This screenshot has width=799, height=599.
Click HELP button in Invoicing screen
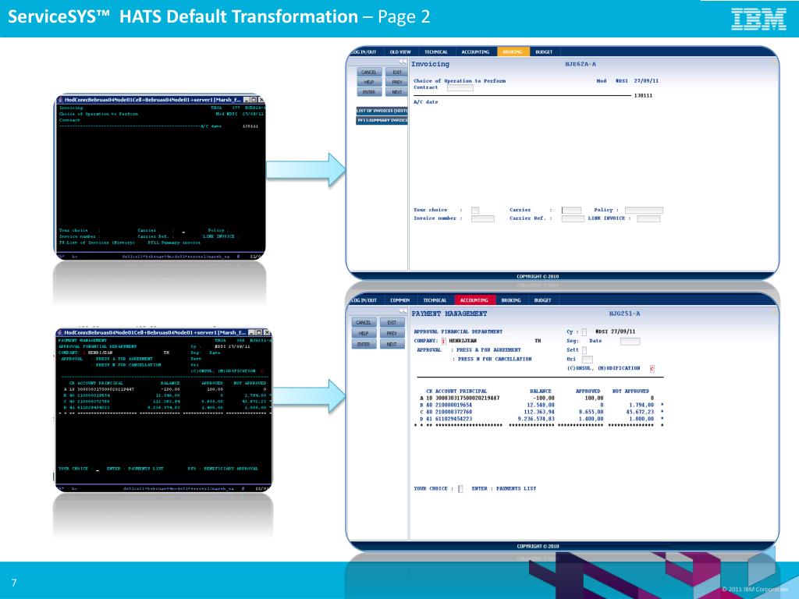coord(369,82)
